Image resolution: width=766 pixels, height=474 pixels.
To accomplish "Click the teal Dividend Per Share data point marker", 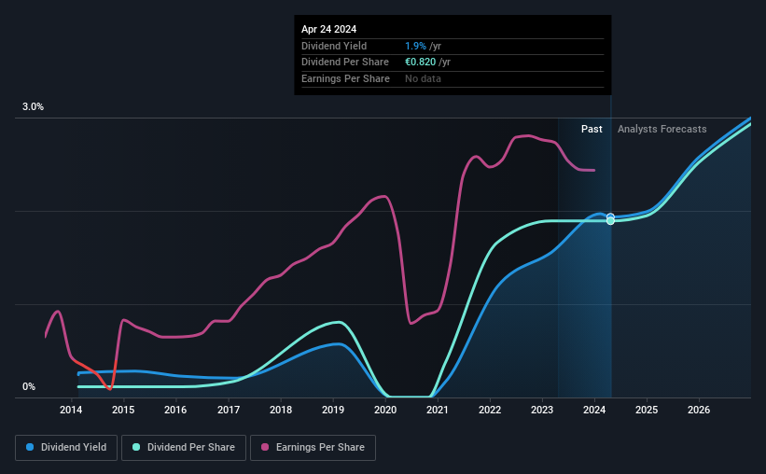I will (x=610, y=221).
